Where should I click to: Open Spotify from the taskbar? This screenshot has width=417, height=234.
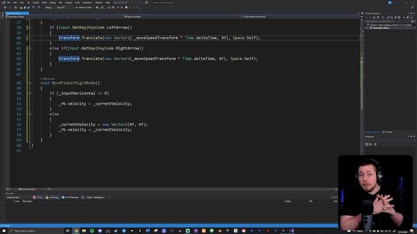point(92,231)
